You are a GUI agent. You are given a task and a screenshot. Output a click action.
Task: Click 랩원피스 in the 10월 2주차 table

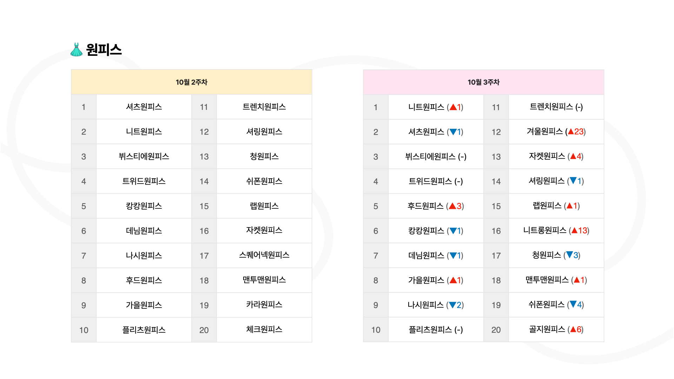[x=264, y=206]
